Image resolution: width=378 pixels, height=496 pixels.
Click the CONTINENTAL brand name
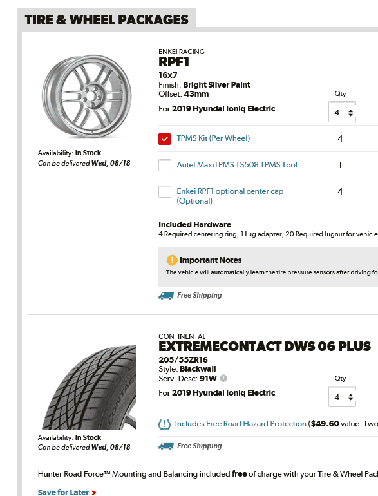pyautogui.click(x=182, y=336)
